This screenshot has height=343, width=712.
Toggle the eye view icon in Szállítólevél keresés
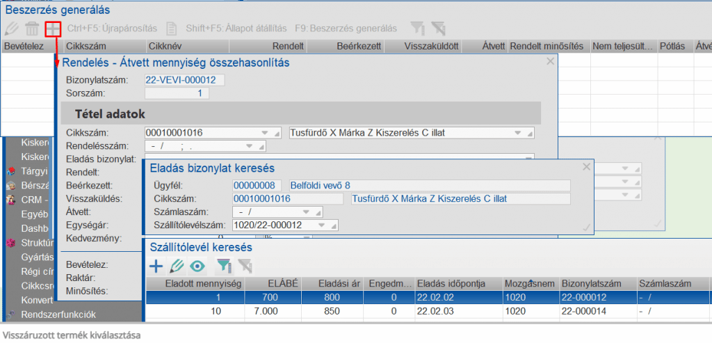(198, 265)
